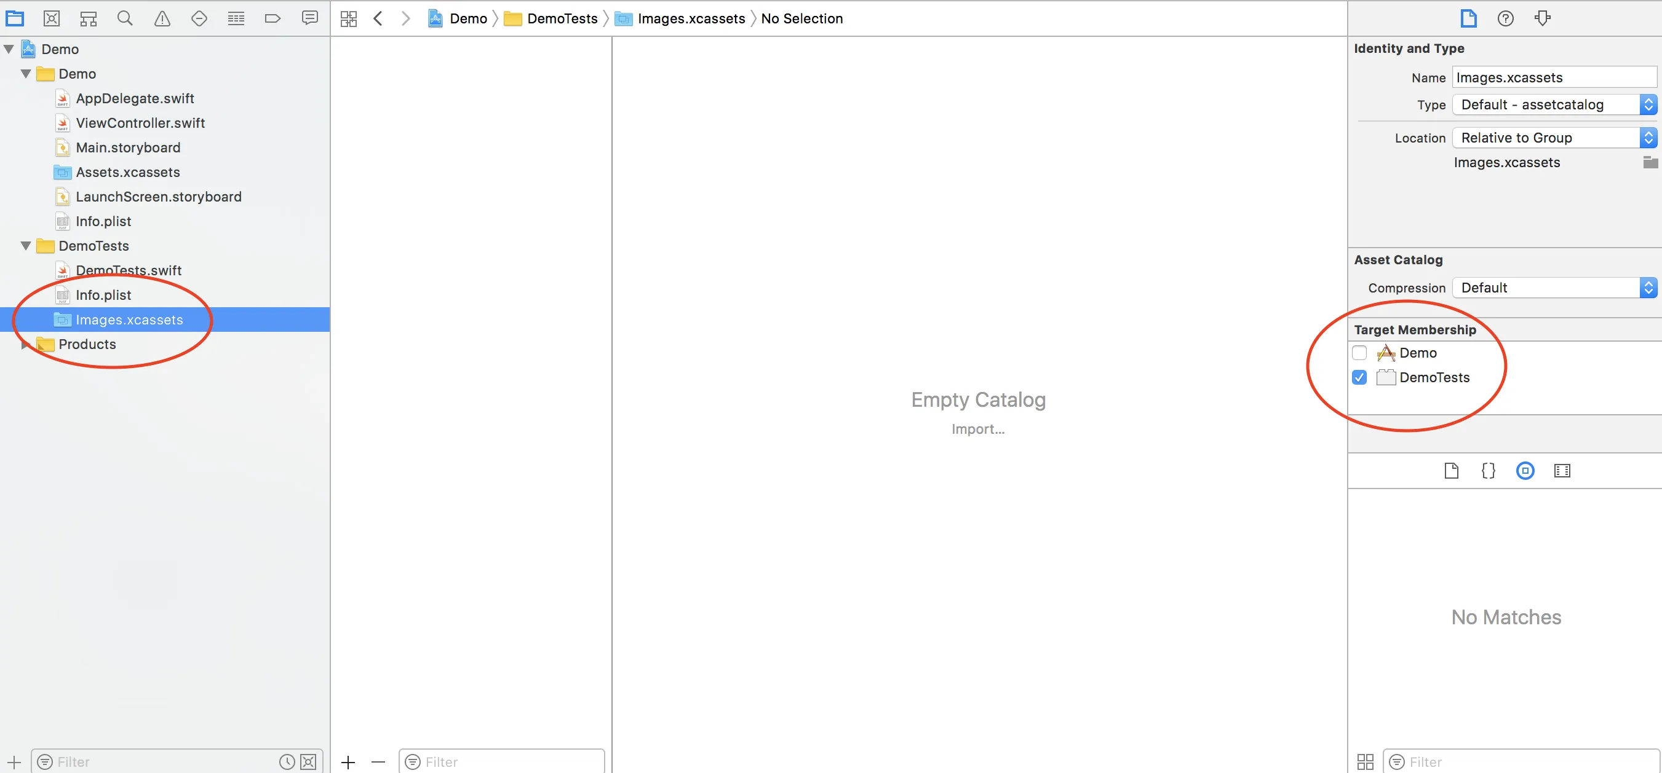The width and height of the screenshot is (1662, 773).
Task: Click the Name field showing Images.xcassets
Action: pos(1554,77)
